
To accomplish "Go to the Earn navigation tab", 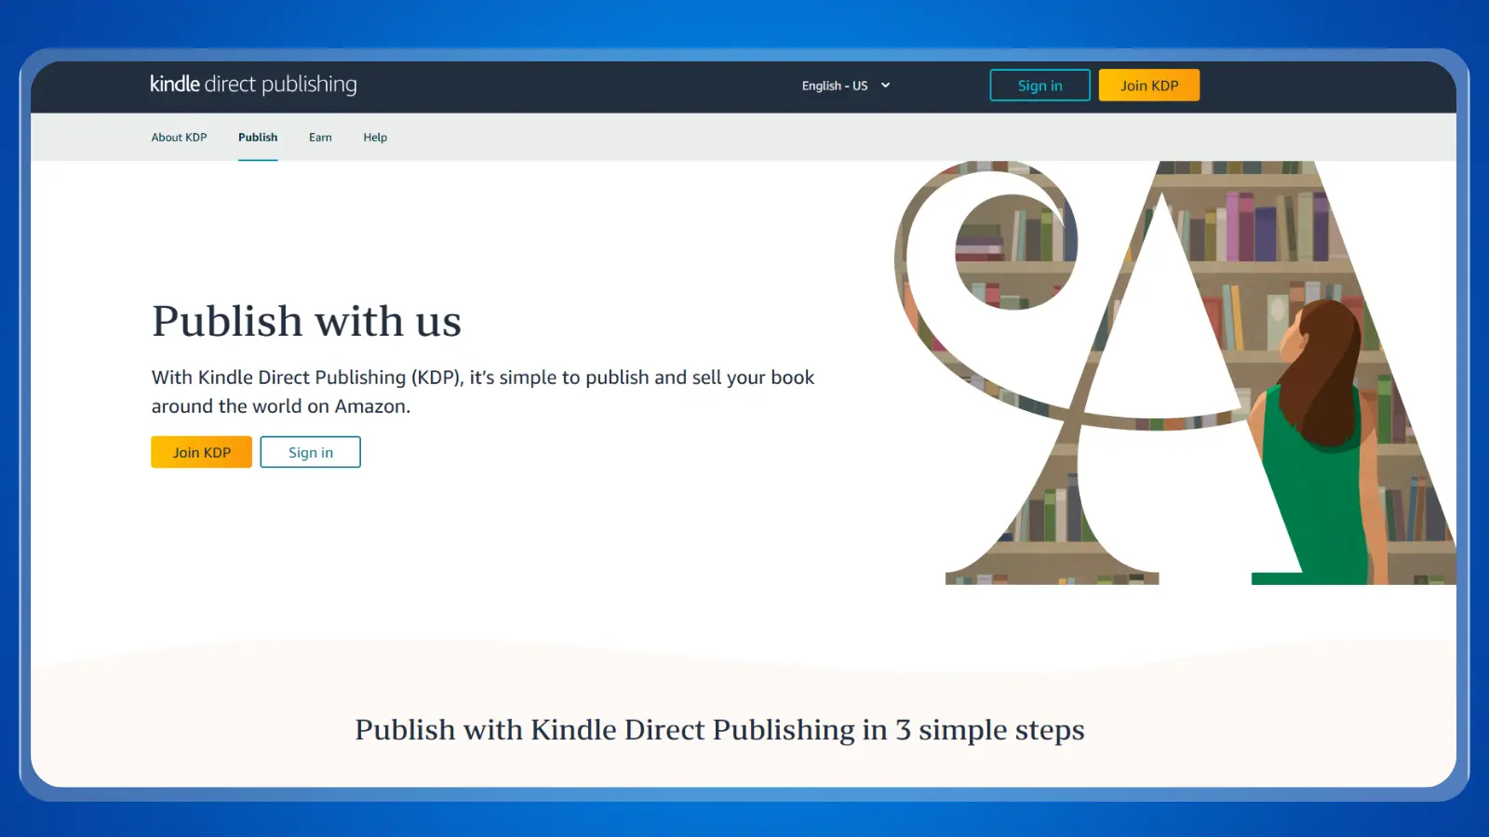I will click(x=320, y=138).
